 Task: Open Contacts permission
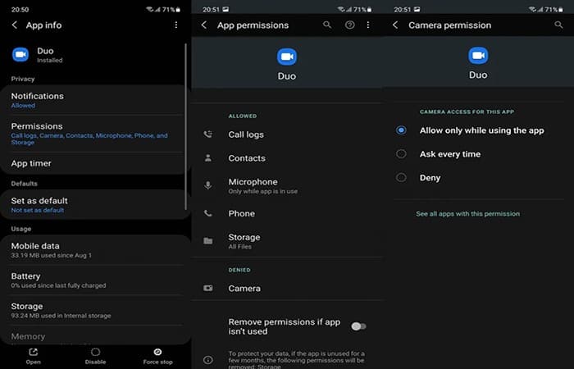coord(287,158)
